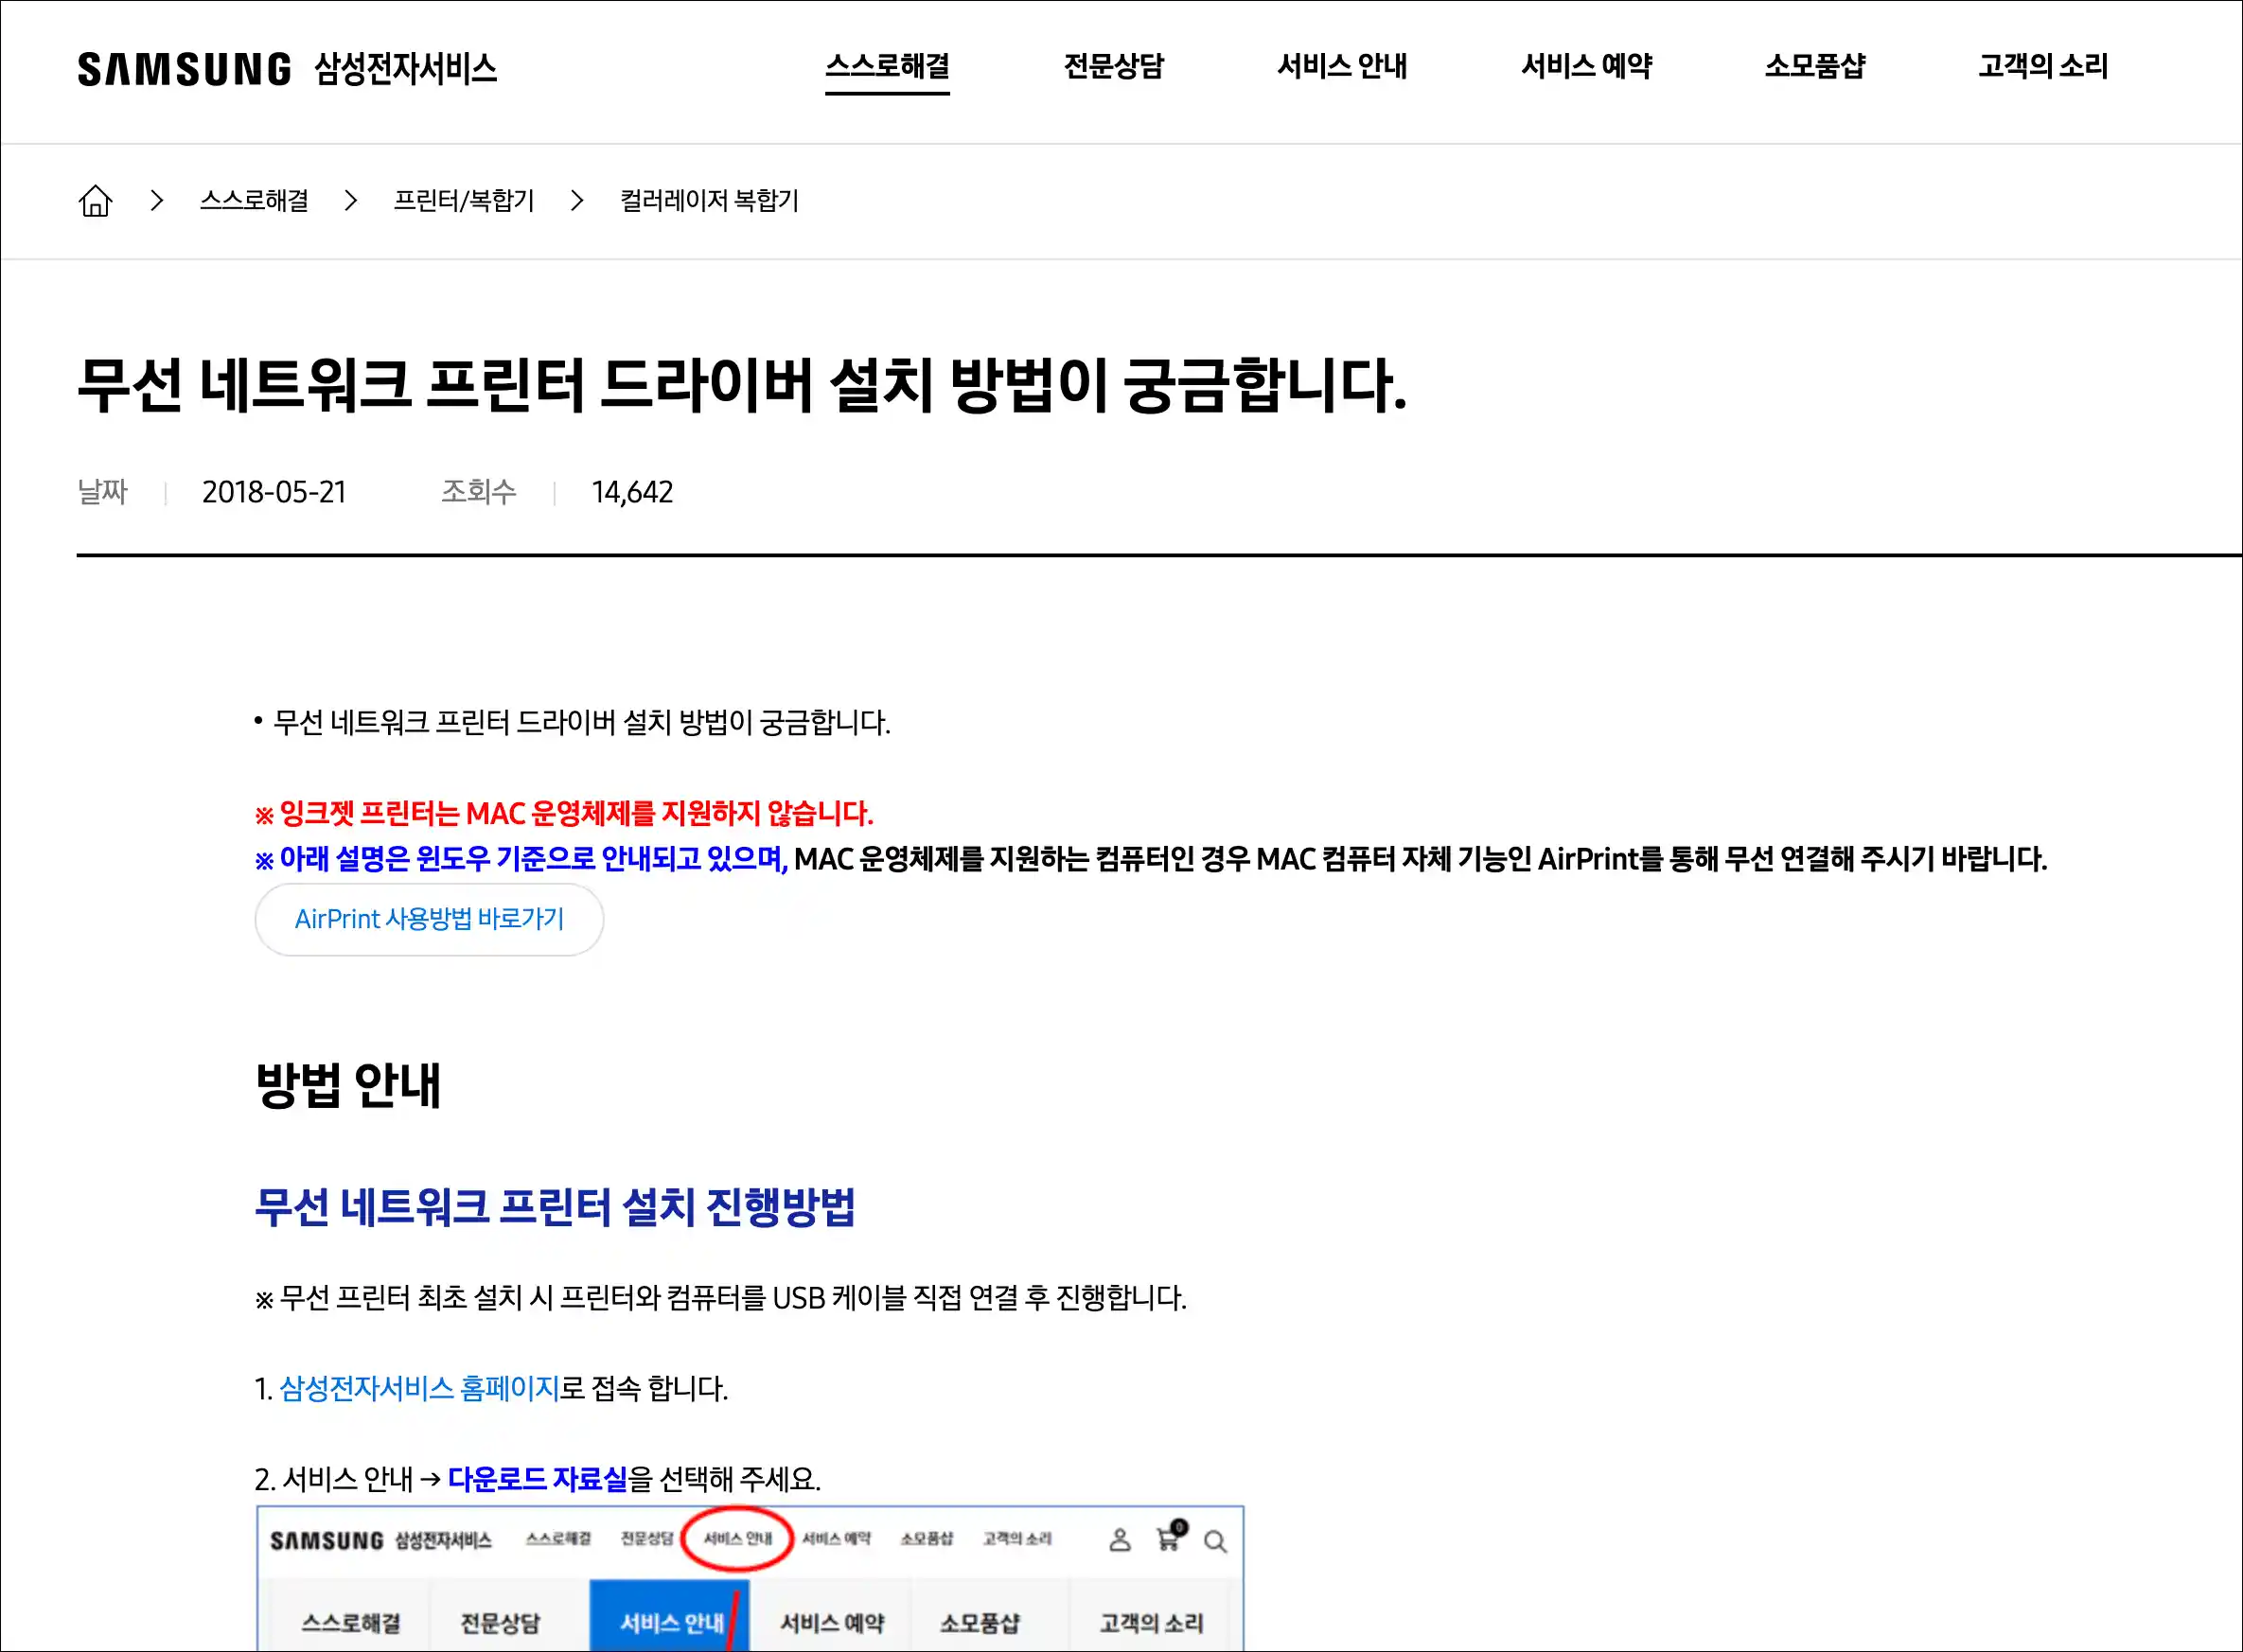Open the 삼성전자서비스 홈페이지 link

(x=418, y=1388)
